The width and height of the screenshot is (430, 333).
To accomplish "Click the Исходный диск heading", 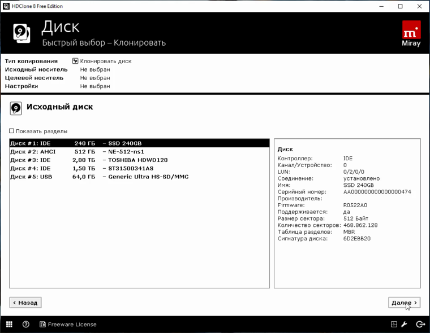I will tap(59, 107).
